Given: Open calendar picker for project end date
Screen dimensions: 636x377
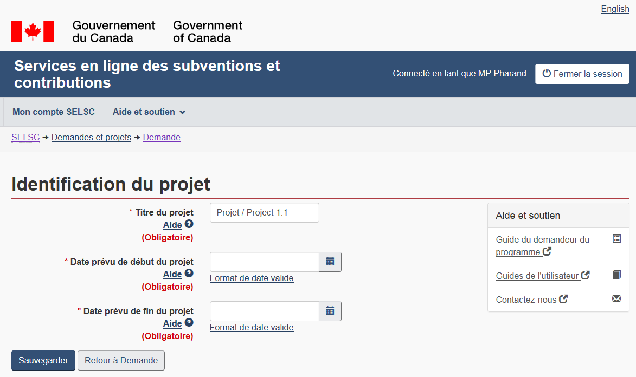Looking at the screenshot, I should [330, 311].
